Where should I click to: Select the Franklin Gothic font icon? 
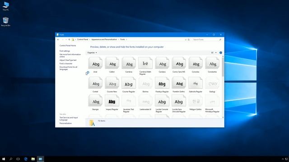tap(179, 83)
